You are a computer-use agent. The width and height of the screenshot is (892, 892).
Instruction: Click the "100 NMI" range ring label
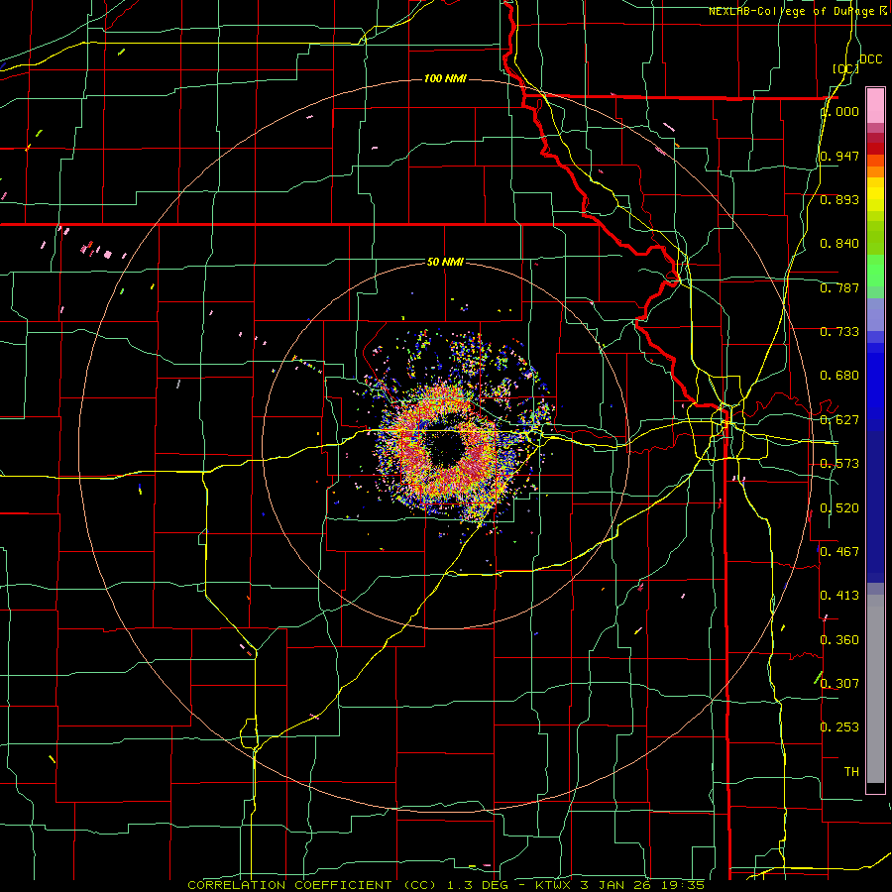pos(445,78)
